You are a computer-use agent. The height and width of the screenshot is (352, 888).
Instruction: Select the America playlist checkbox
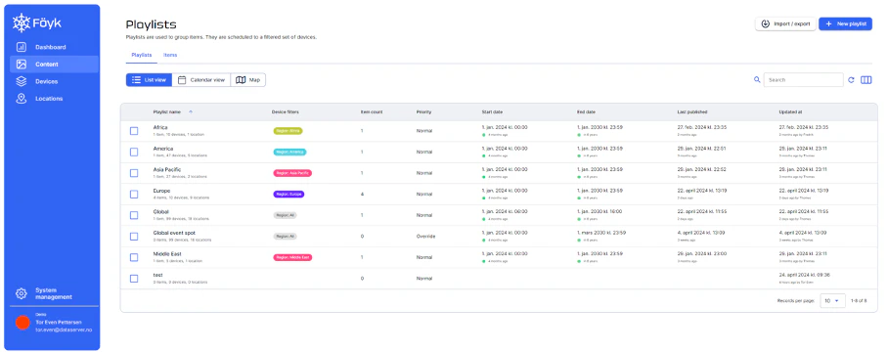[x=134, y=152]
